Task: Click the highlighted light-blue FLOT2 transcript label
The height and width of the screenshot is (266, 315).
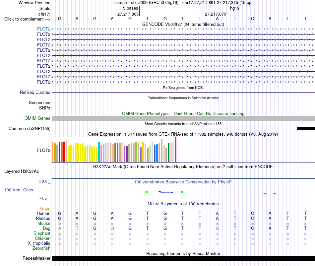Action: pos(43,29)
